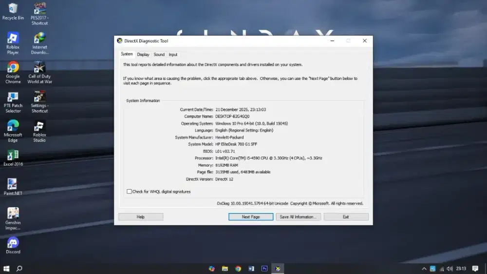Screen dimensions: 487x274
Task: Select the Roblox Player desktop icon
Action: [13, 43]
